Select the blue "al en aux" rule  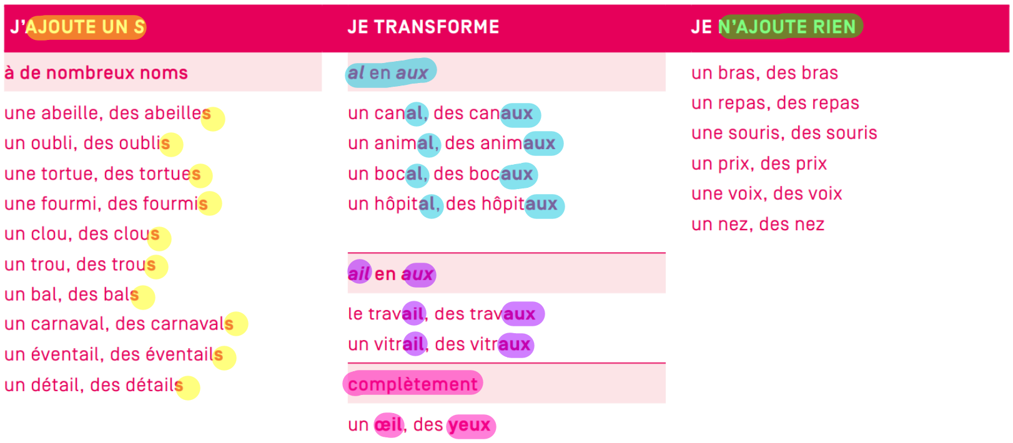click(x=388, y=73)
